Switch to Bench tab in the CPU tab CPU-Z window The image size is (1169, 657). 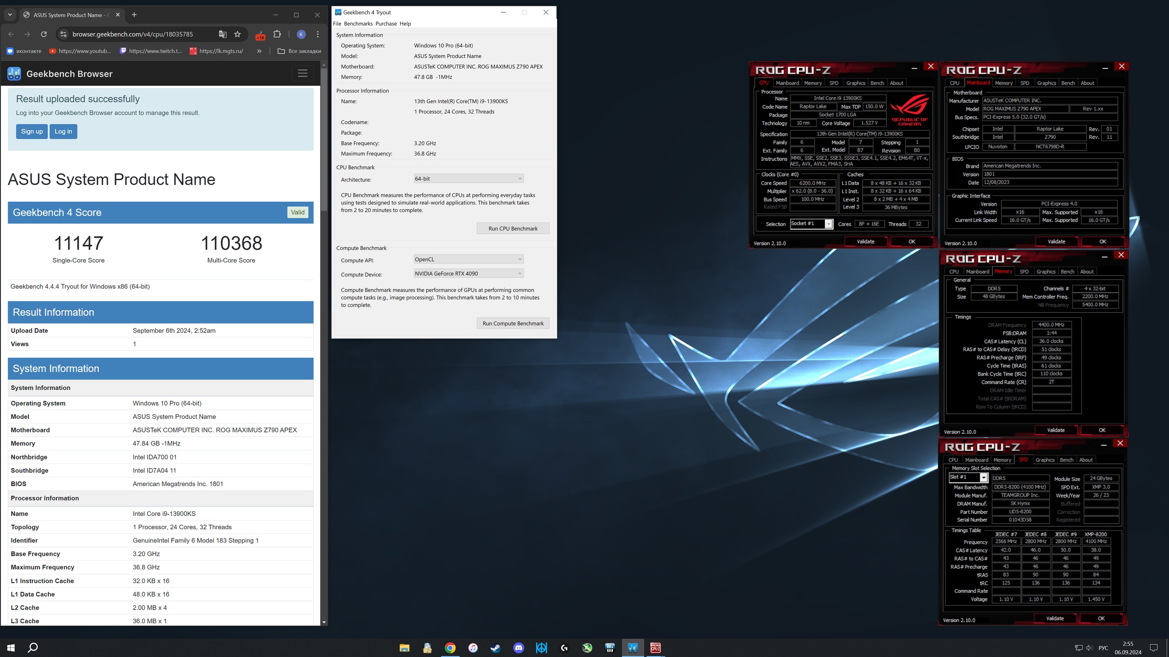877,83
